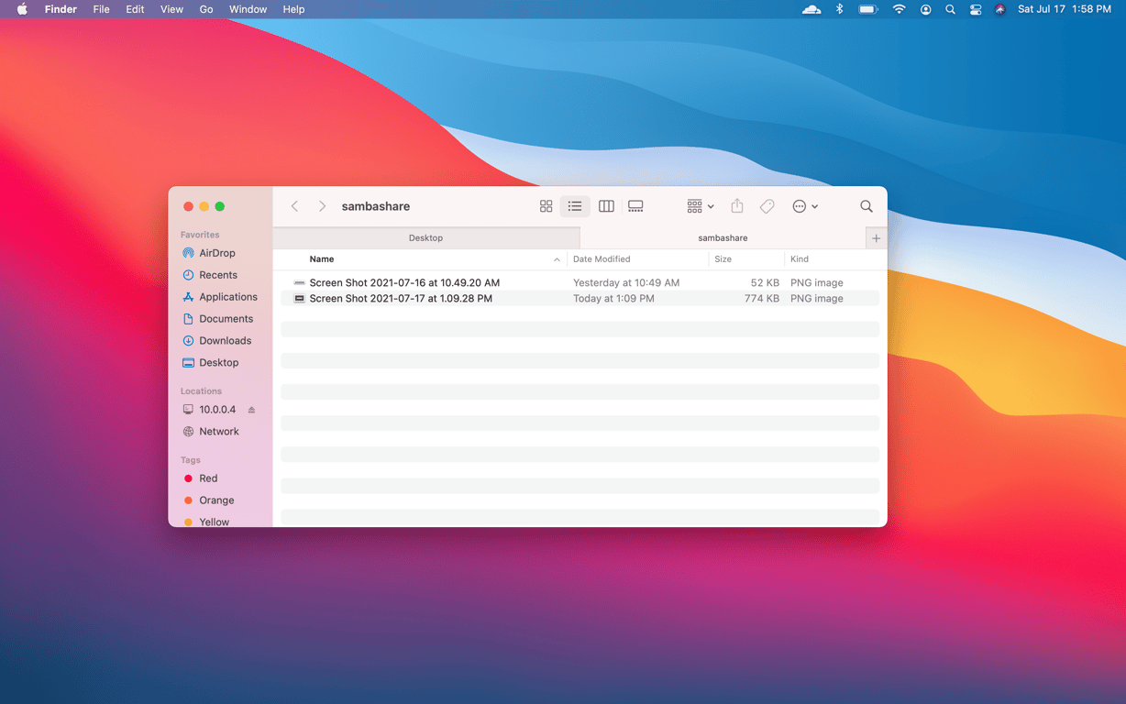
Task: Close the Finder window
Action: (x=189, y=206)
